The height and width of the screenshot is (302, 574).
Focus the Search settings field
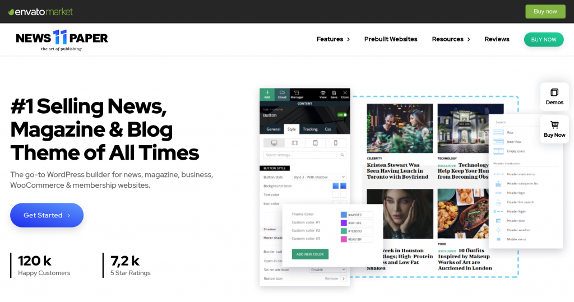304,155
